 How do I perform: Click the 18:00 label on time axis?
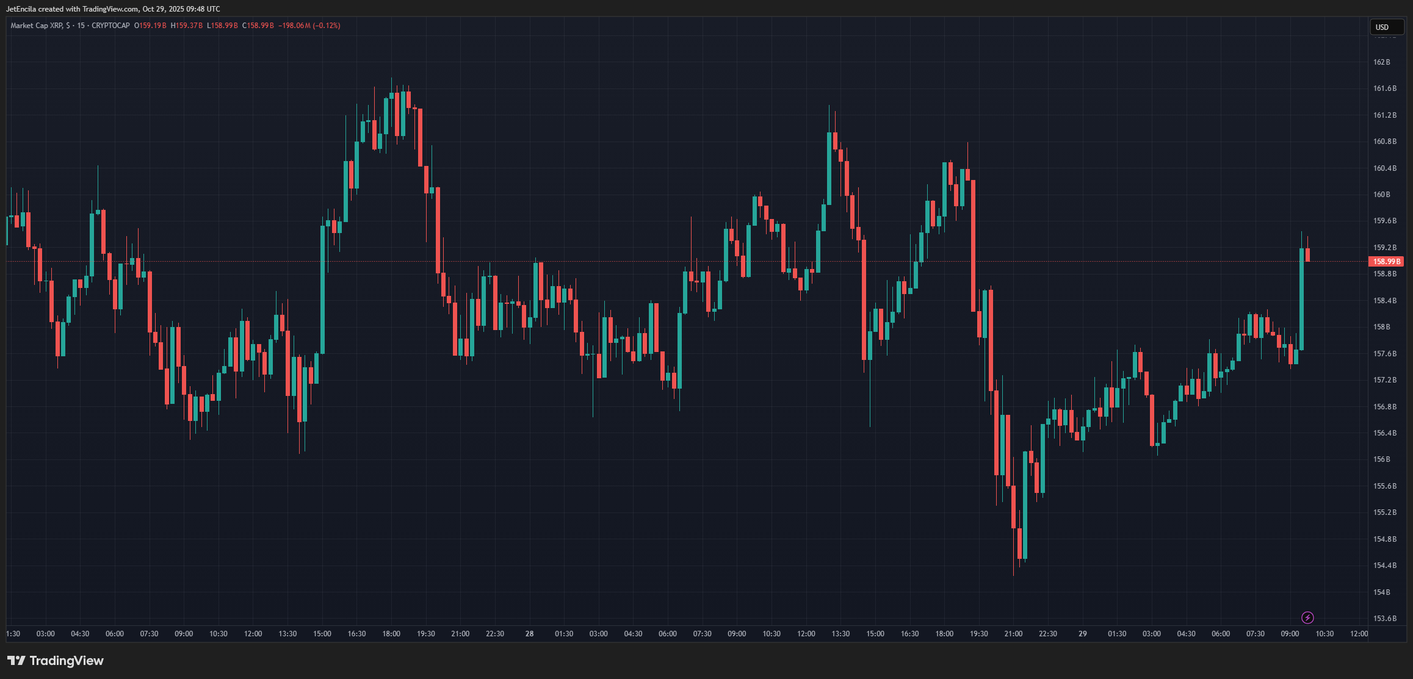point(391,634)
